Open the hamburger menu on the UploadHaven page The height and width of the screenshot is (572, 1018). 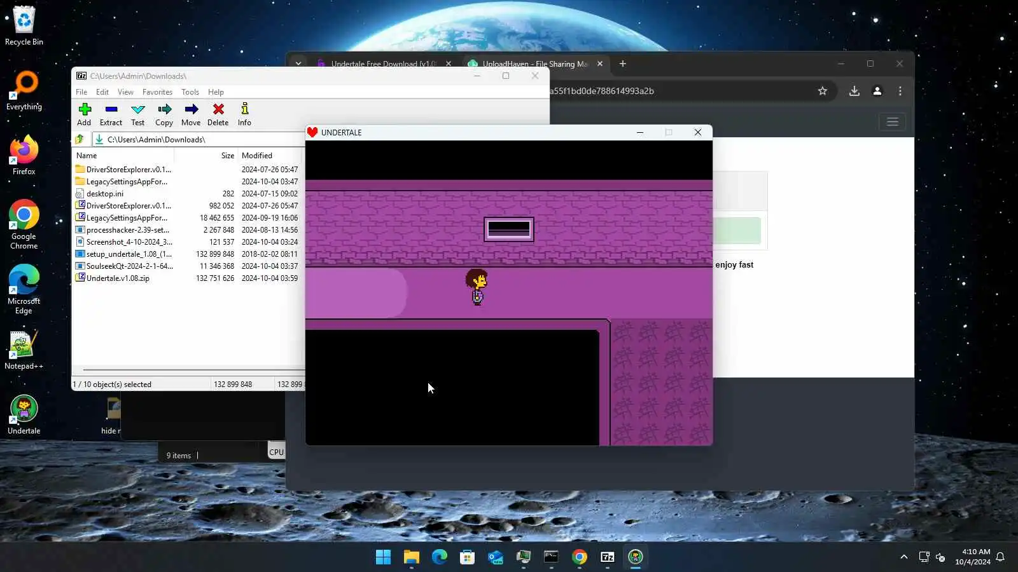(x=893, y=121)
